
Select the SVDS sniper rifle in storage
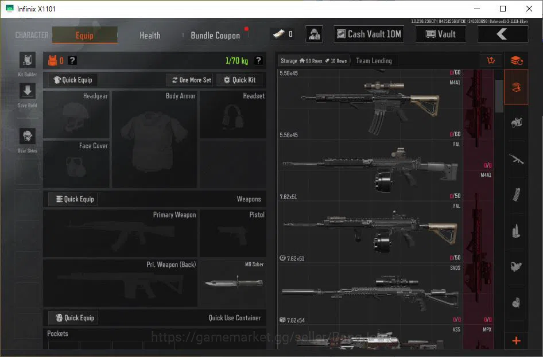(370, 294)
